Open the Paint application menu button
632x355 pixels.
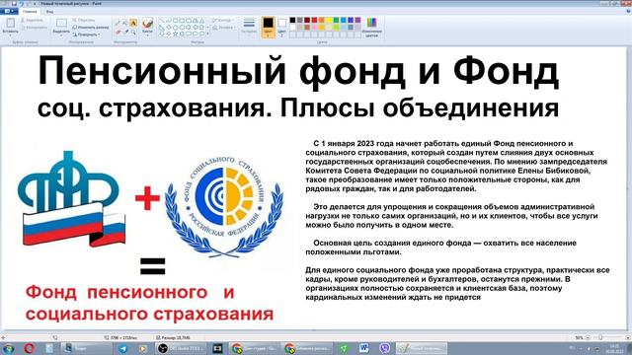(9, 11)
